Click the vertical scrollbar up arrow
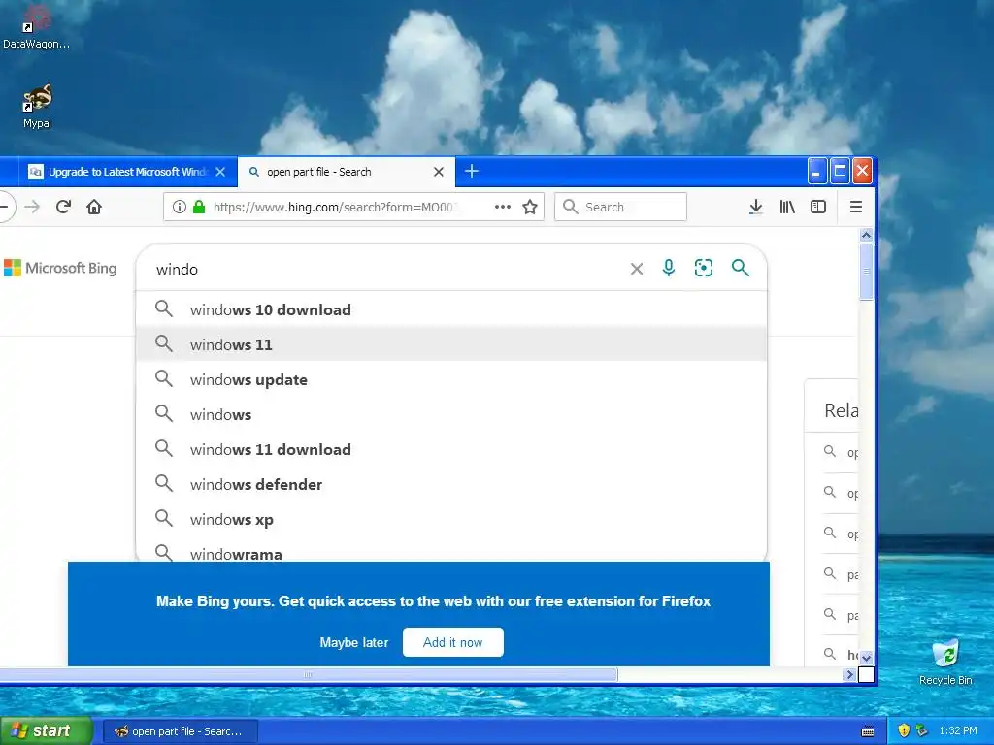The image size is (994, 745). [866, 235]
